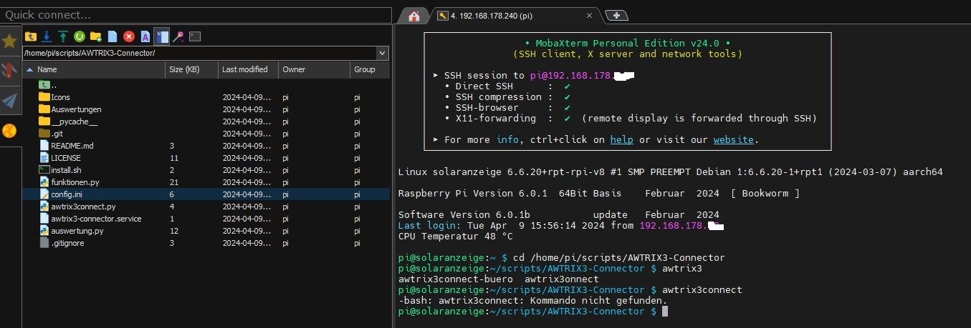Select the funktionen.py file
The width and height of the screenshot is (971, 328).
75,182
